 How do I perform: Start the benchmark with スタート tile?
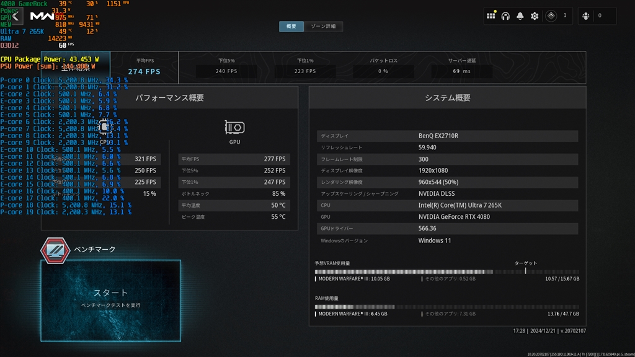[110, 301]
